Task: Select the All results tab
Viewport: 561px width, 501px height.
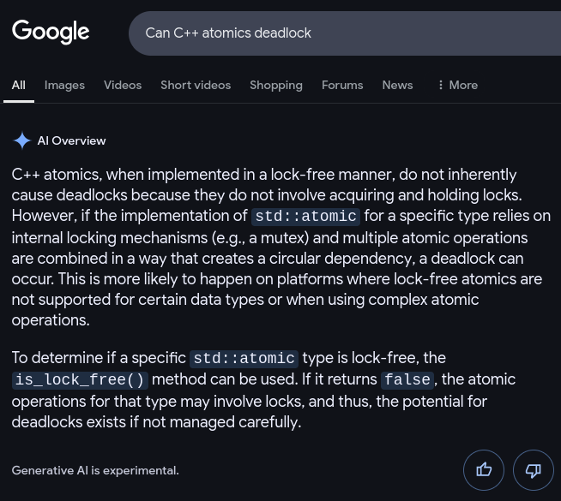Action: (x=19, y=85)
